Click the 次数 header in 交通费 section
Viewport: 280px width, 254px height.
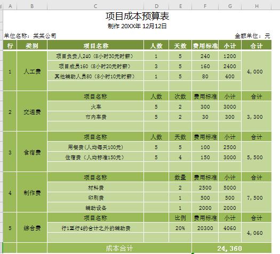point(180,96)
